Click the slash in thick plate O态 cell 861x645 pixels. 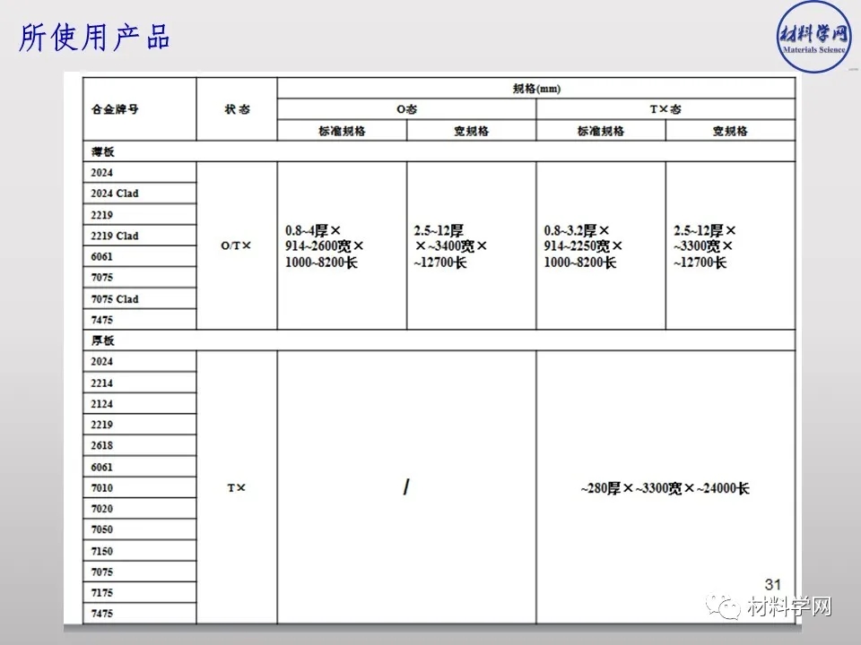[406, 487]
